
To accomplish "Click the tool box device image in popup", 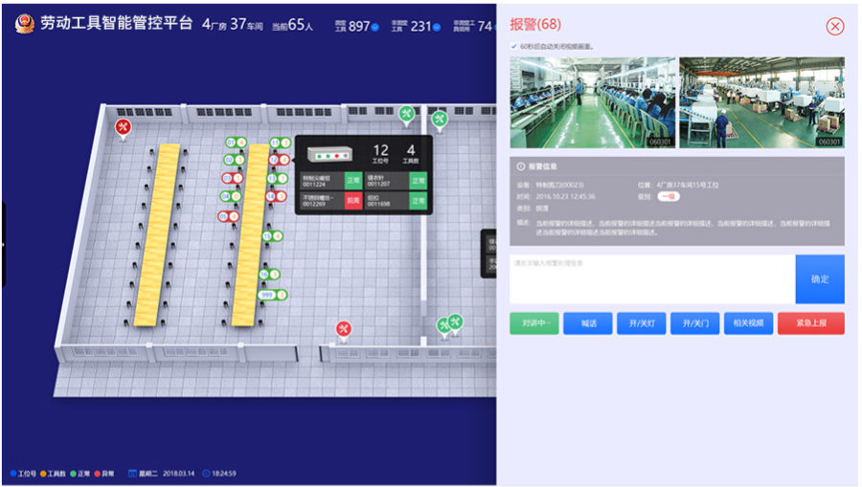I will coord(329,155).
